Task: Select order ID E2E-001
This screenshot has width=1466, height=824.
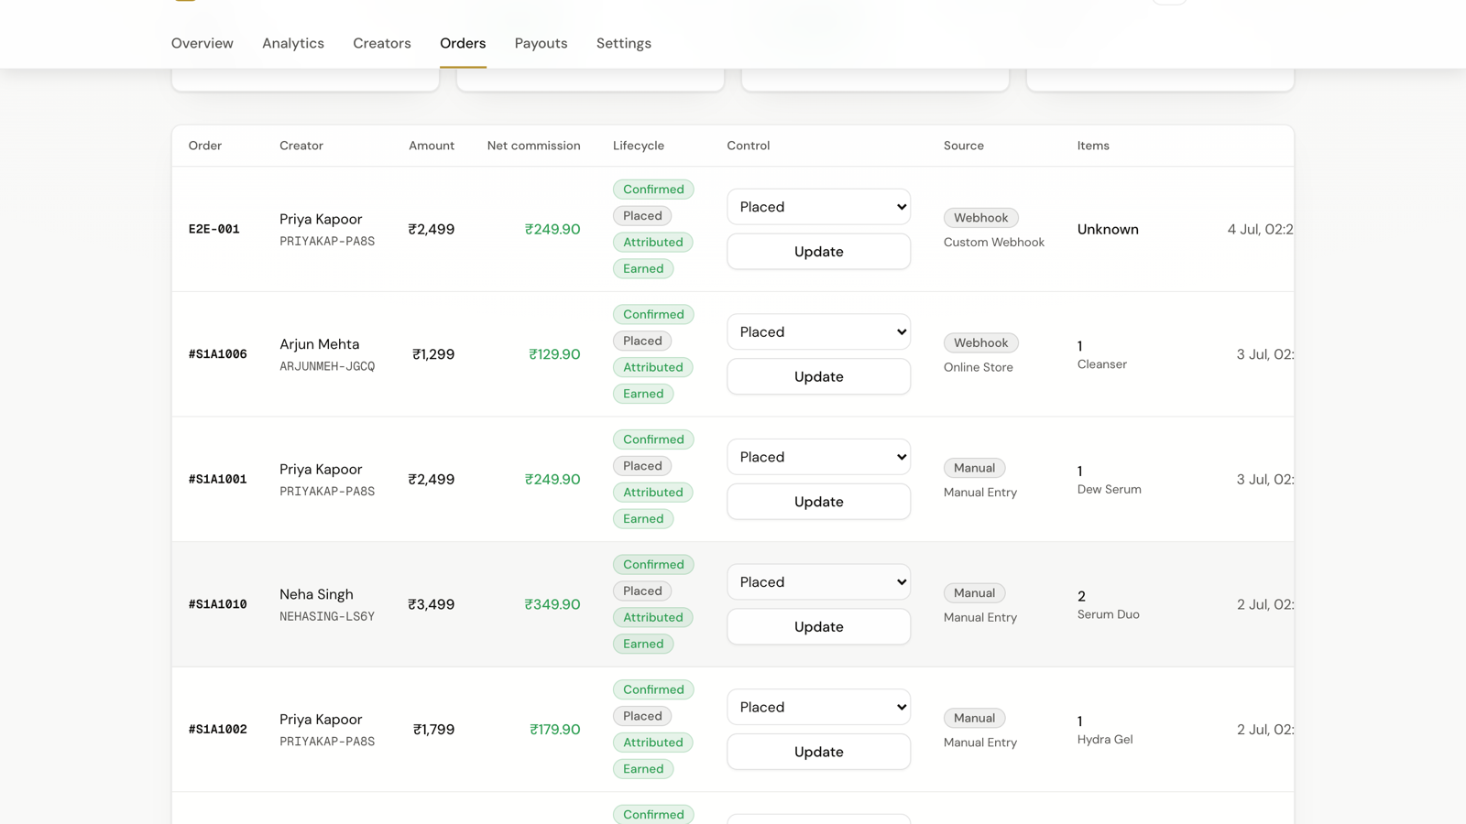Action: point(214,229)
